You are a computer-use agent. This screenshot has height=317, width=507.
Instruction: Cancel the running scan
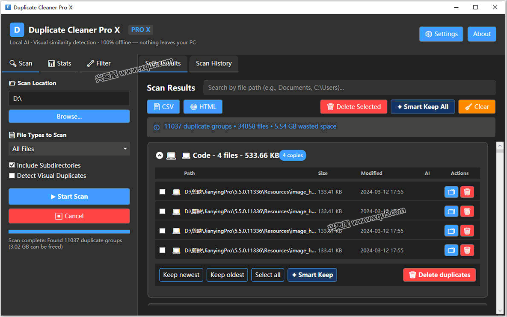(x=69, y=216)
